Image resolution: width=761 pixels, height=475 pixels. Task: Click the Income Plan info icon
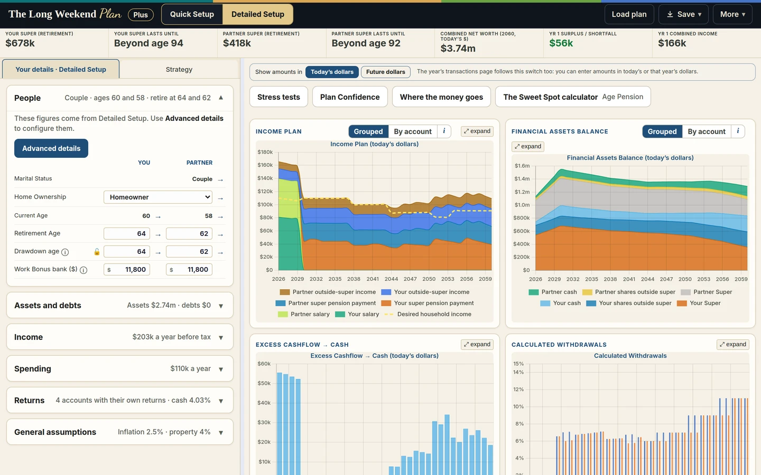[x=444, y=131]
